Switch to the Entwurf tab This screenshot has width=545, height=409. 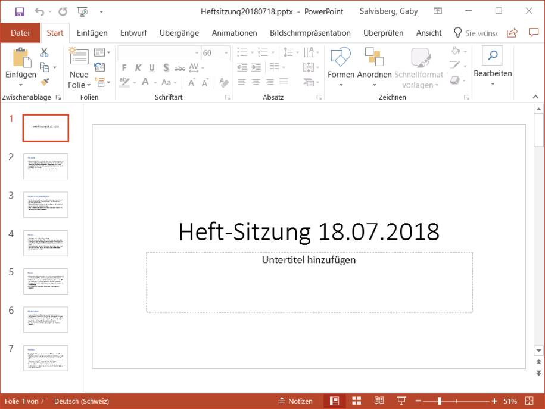pos(133,33)
